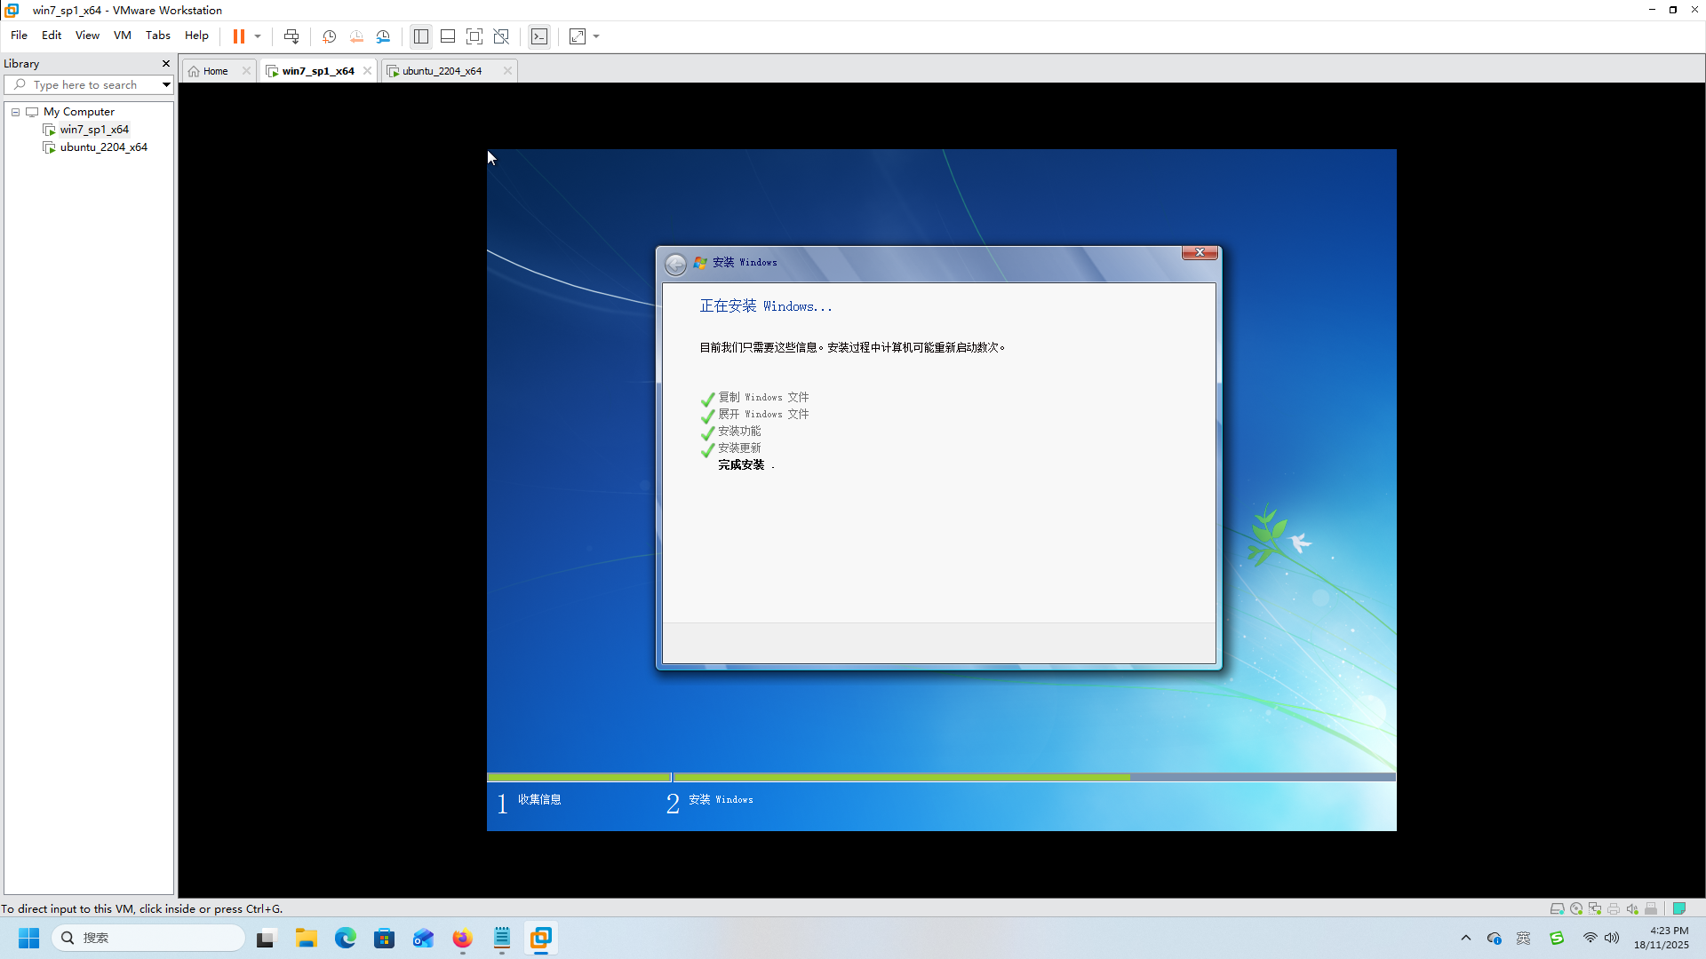
Task: Take a snapshot of this VM
Action: click(329, 36)
